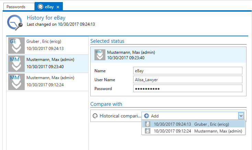Click Mustermann, Max (admin) in Selected status
The image size is (252, 150).
(x=131, y=52)
